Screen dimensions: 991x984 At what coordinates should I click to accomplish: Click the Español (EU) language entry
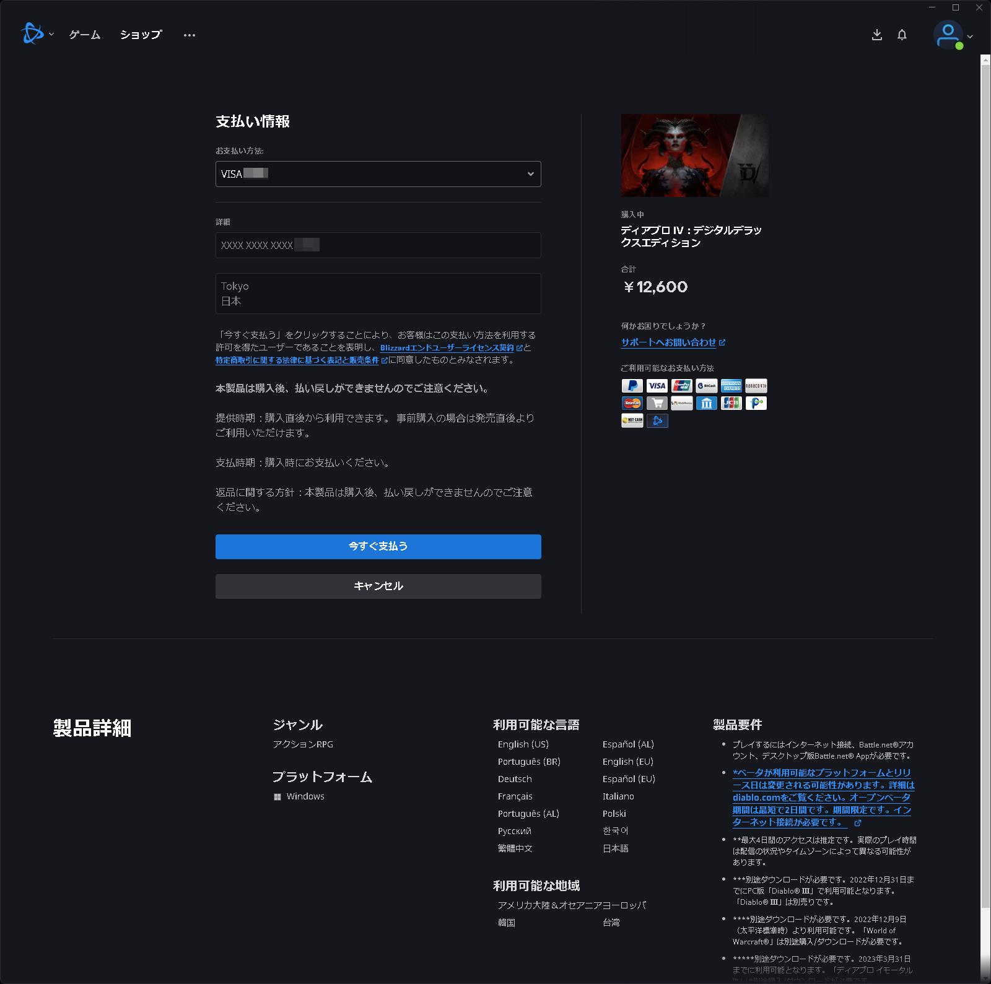[629, 779]
